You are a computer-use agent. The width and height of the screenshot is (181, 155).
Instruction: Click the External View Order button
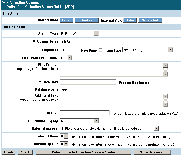pos(130,20)
